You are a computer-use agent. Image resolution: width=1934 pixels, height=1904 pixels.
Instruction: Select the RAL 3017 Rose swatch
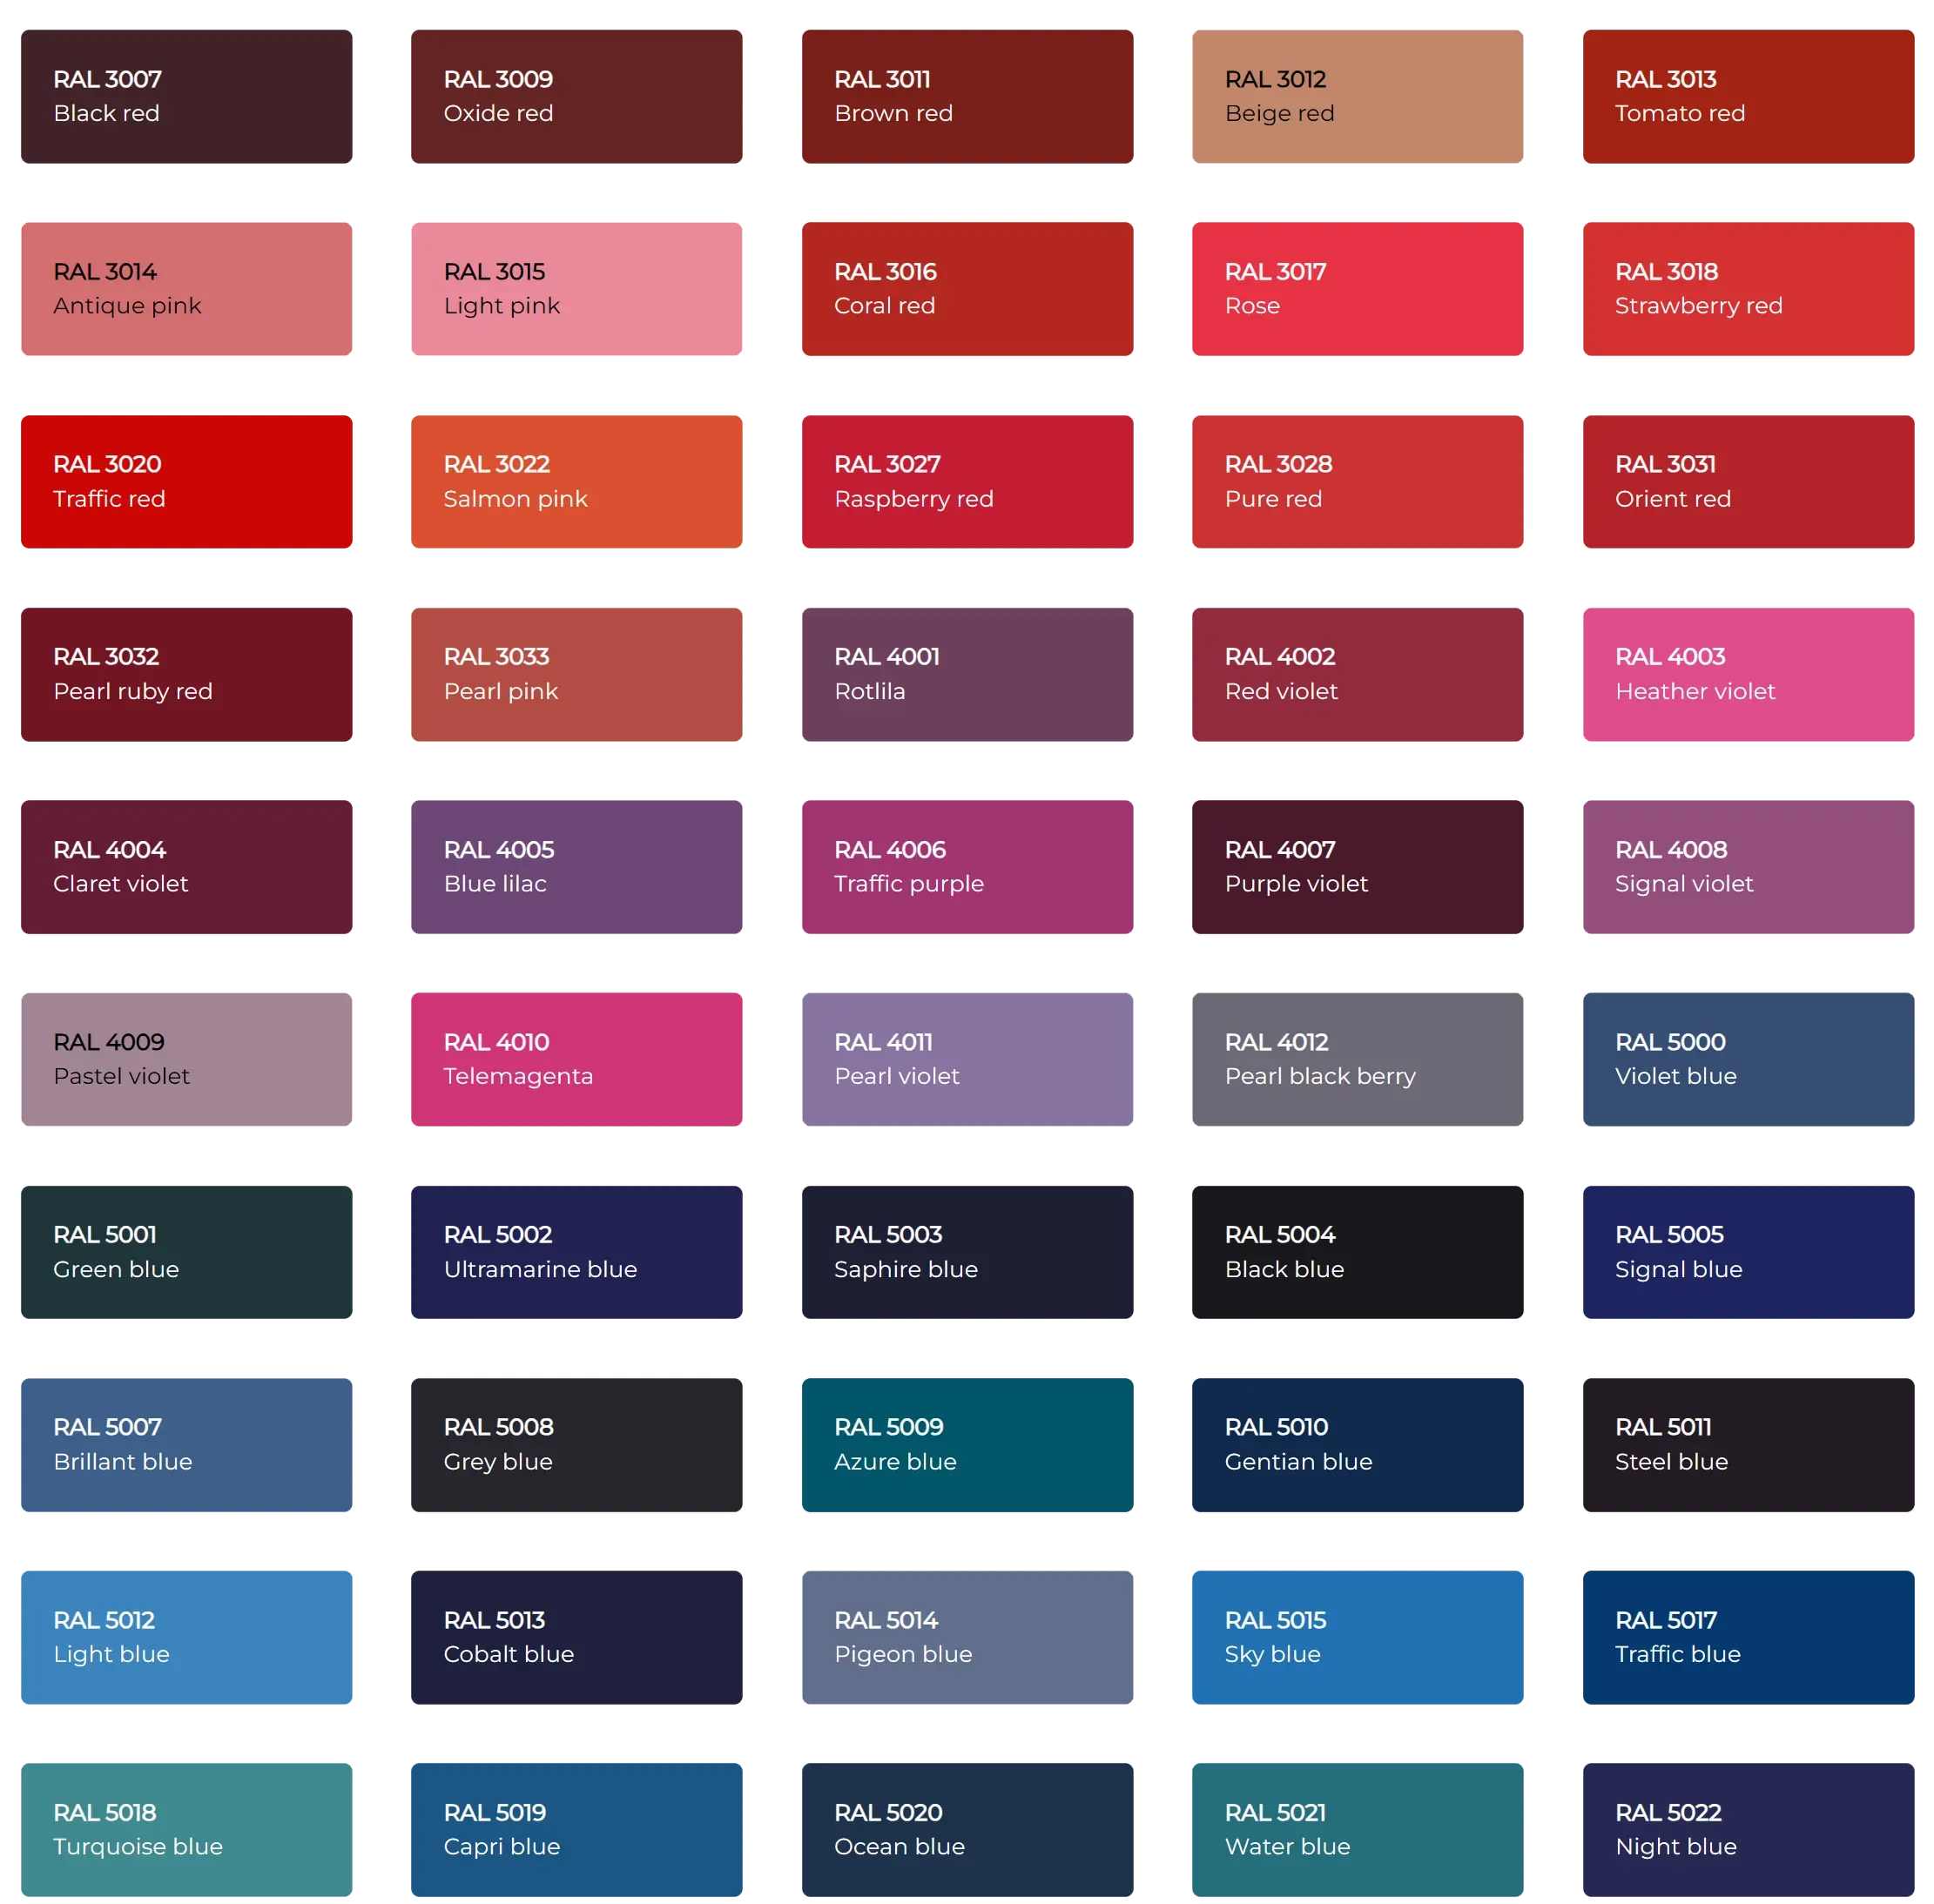point(1357,289)
